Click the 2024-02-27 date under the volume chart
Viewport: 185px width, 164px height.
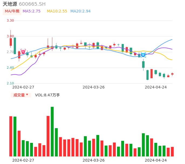point(23,160)
